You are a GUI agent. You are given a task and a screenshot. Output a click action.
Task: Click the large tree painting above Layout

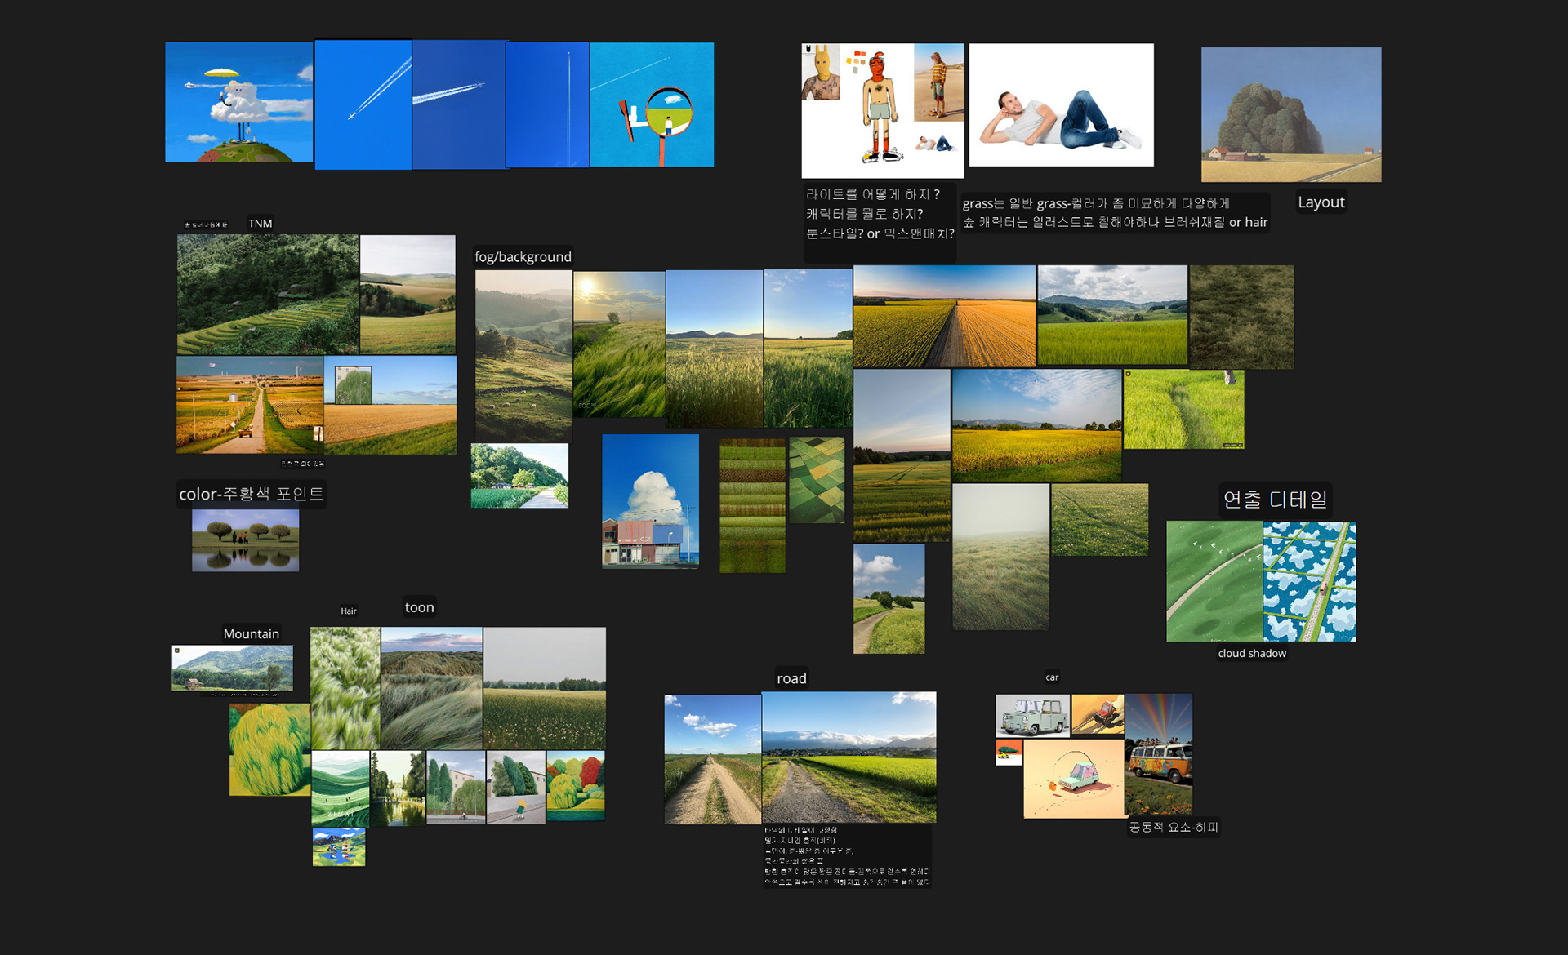tap(1290, 114)
